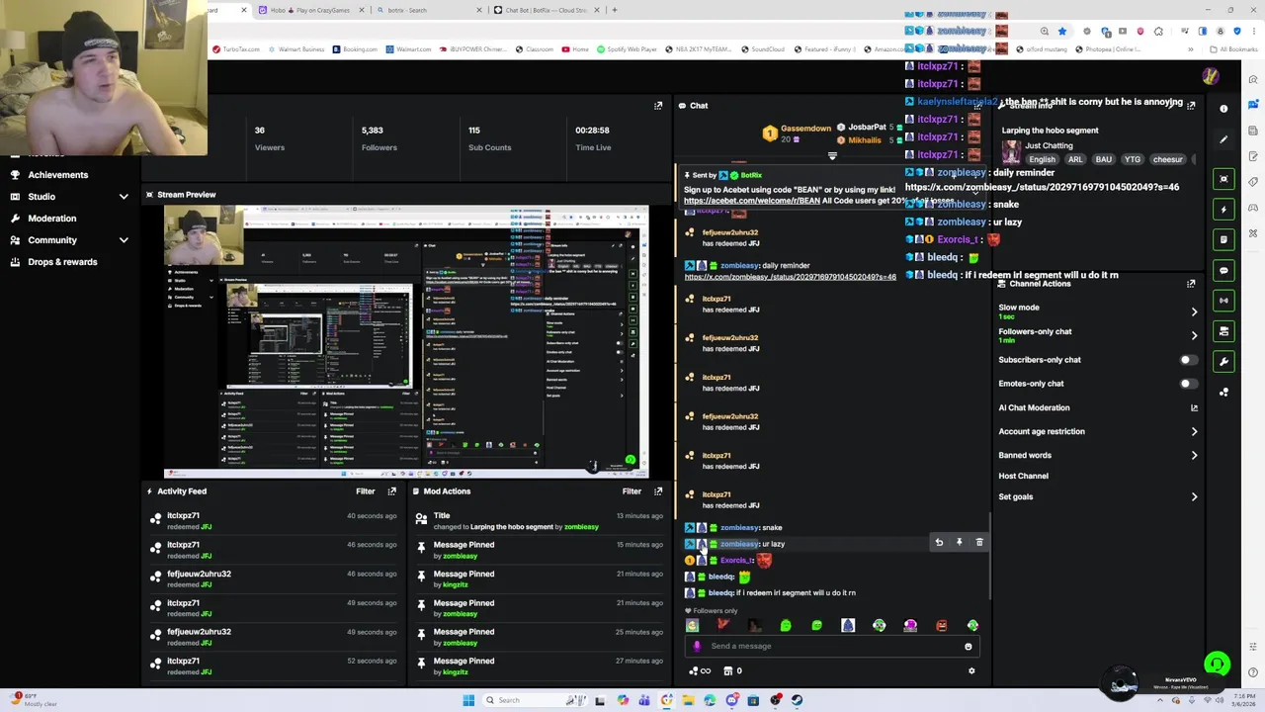Pop out the Activity Feed panel
Viewport: 1265px width, 712px height.
[392, 491]
